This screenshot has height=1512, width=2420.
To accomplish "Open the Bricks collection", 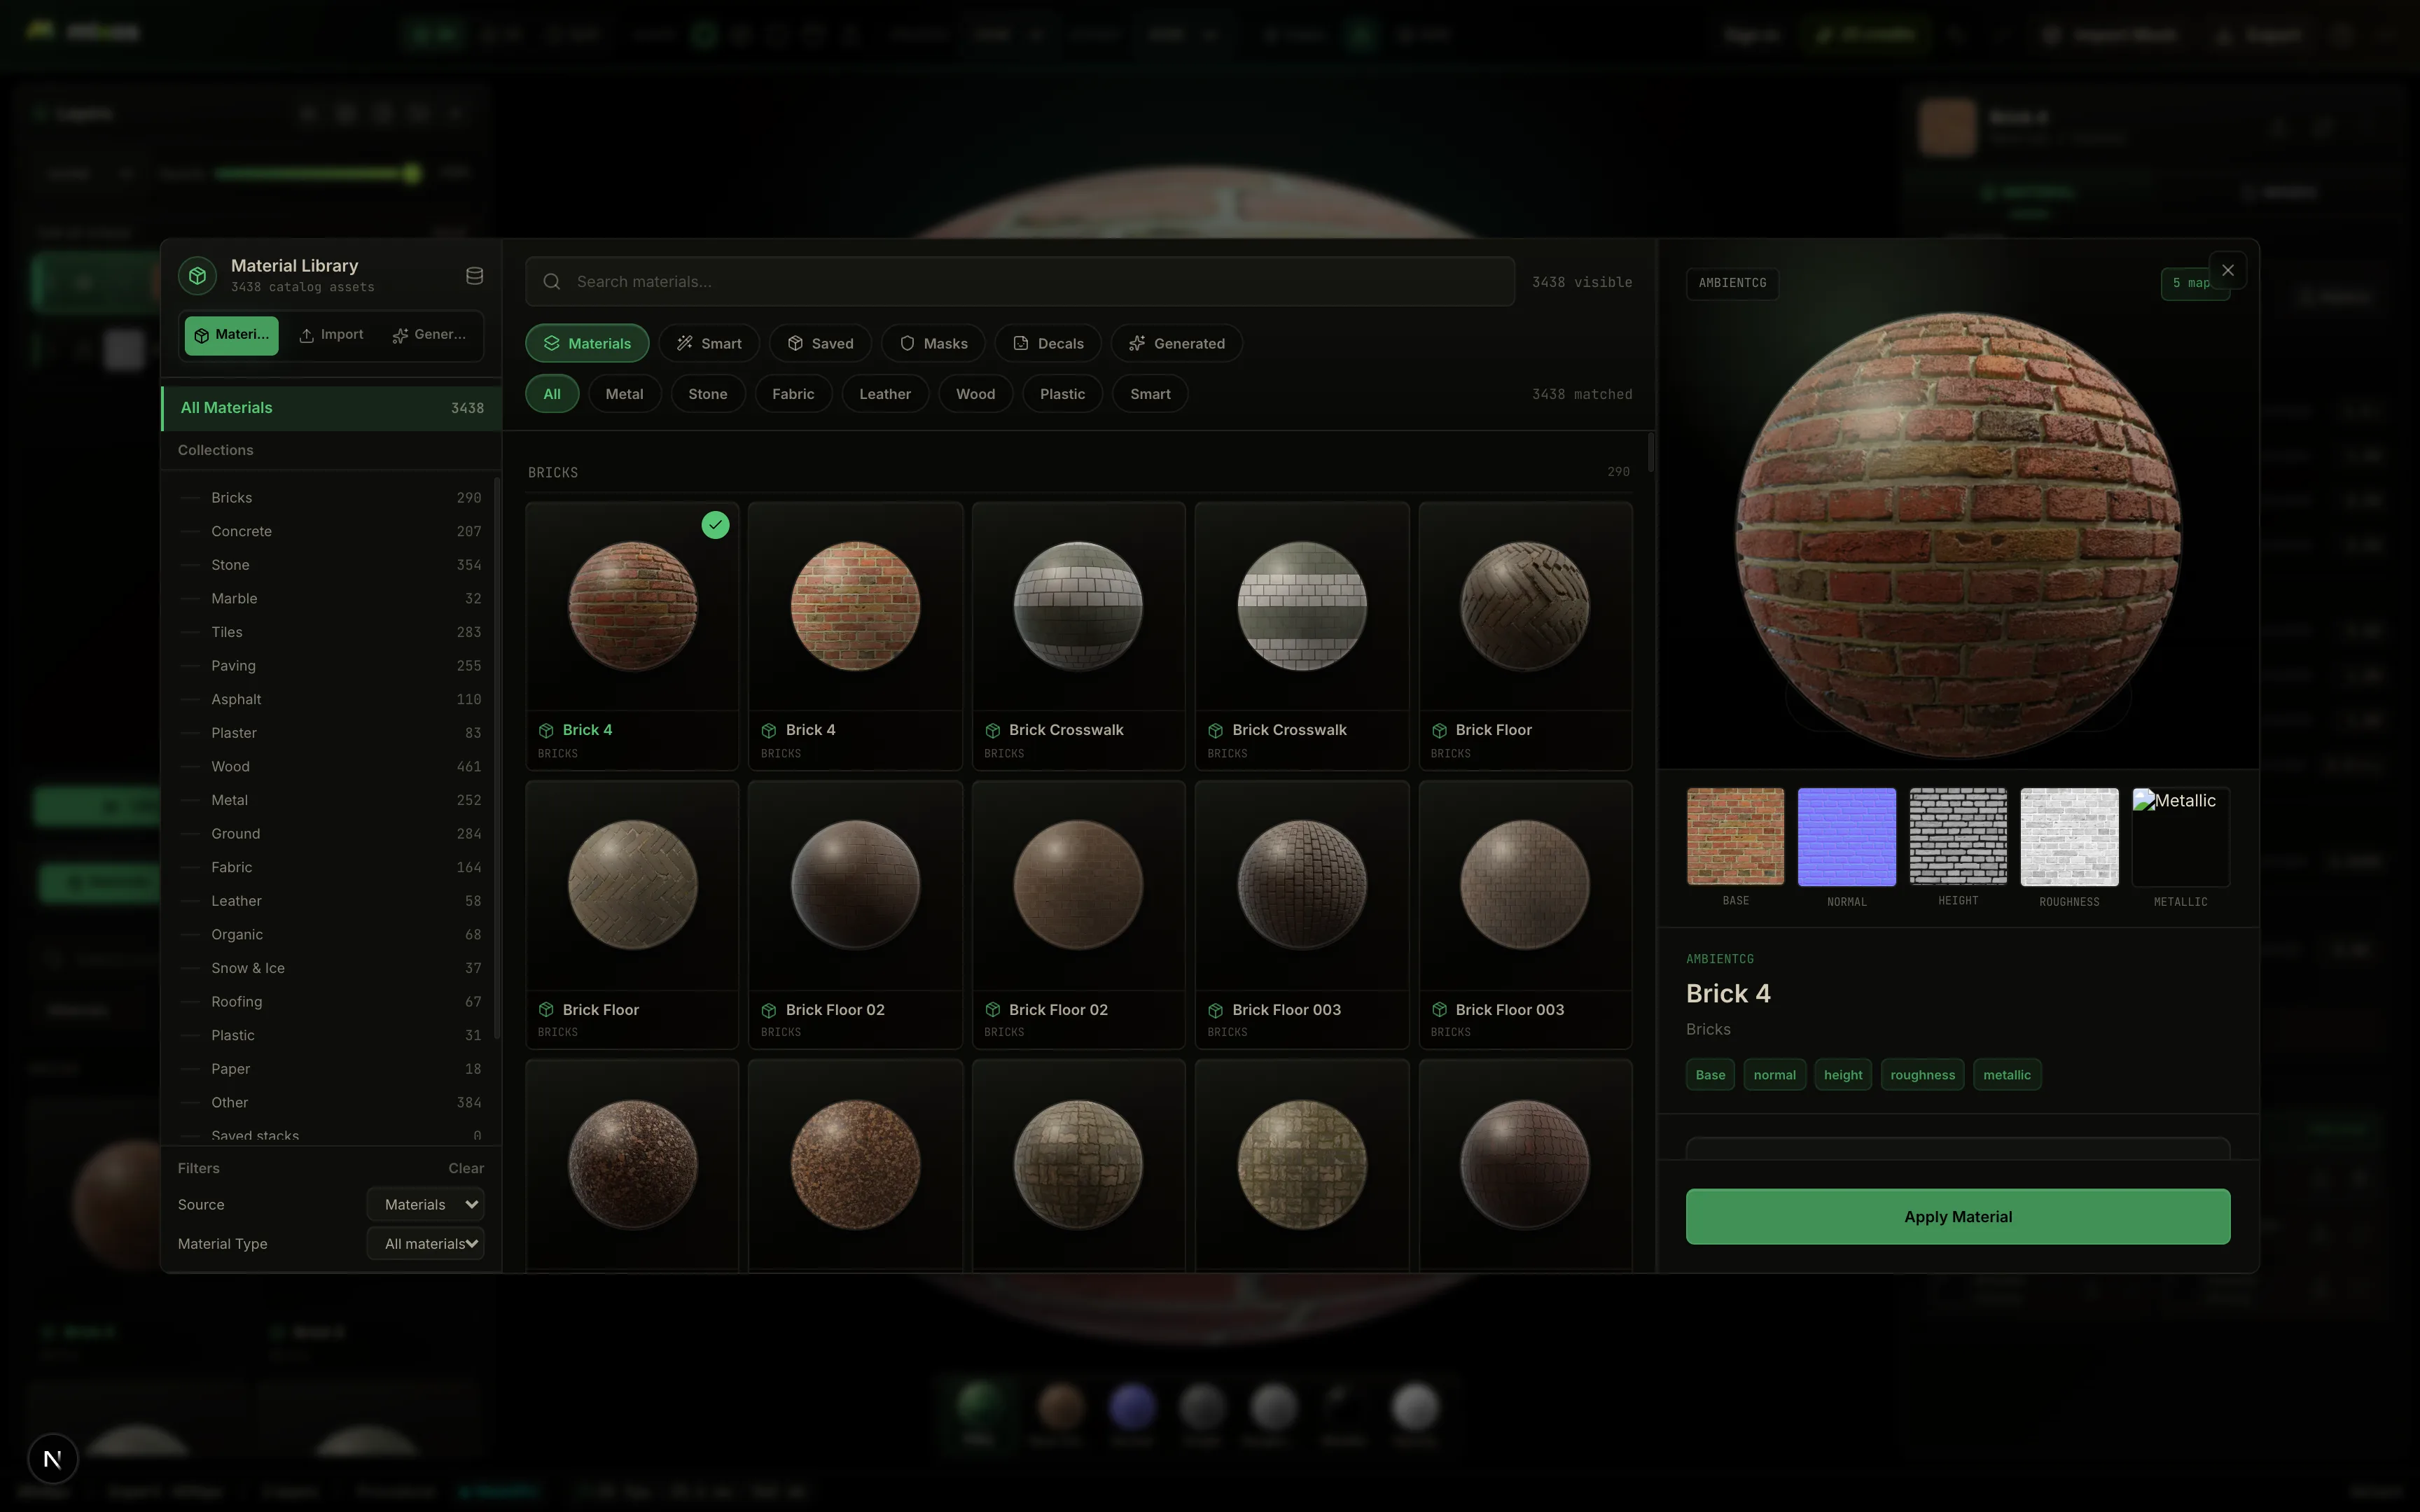I will (331, 498).
